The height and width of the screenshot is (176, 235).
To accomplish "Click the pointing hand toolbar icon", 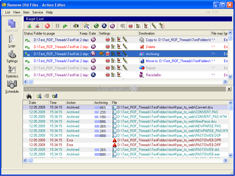I will pos(76,26).
